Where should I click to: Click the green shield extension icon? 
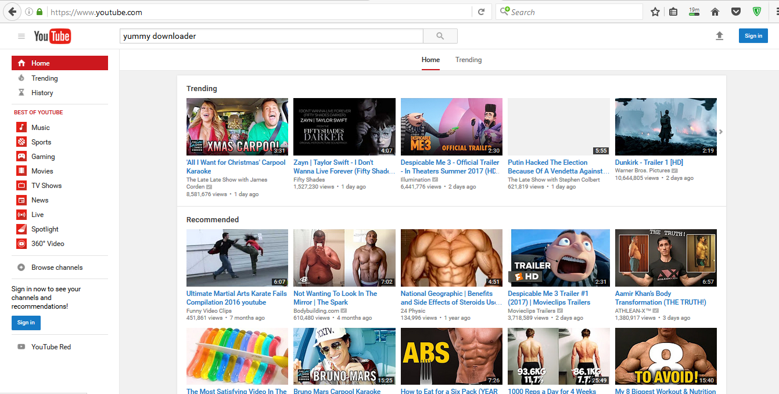[x=757, y=12]
